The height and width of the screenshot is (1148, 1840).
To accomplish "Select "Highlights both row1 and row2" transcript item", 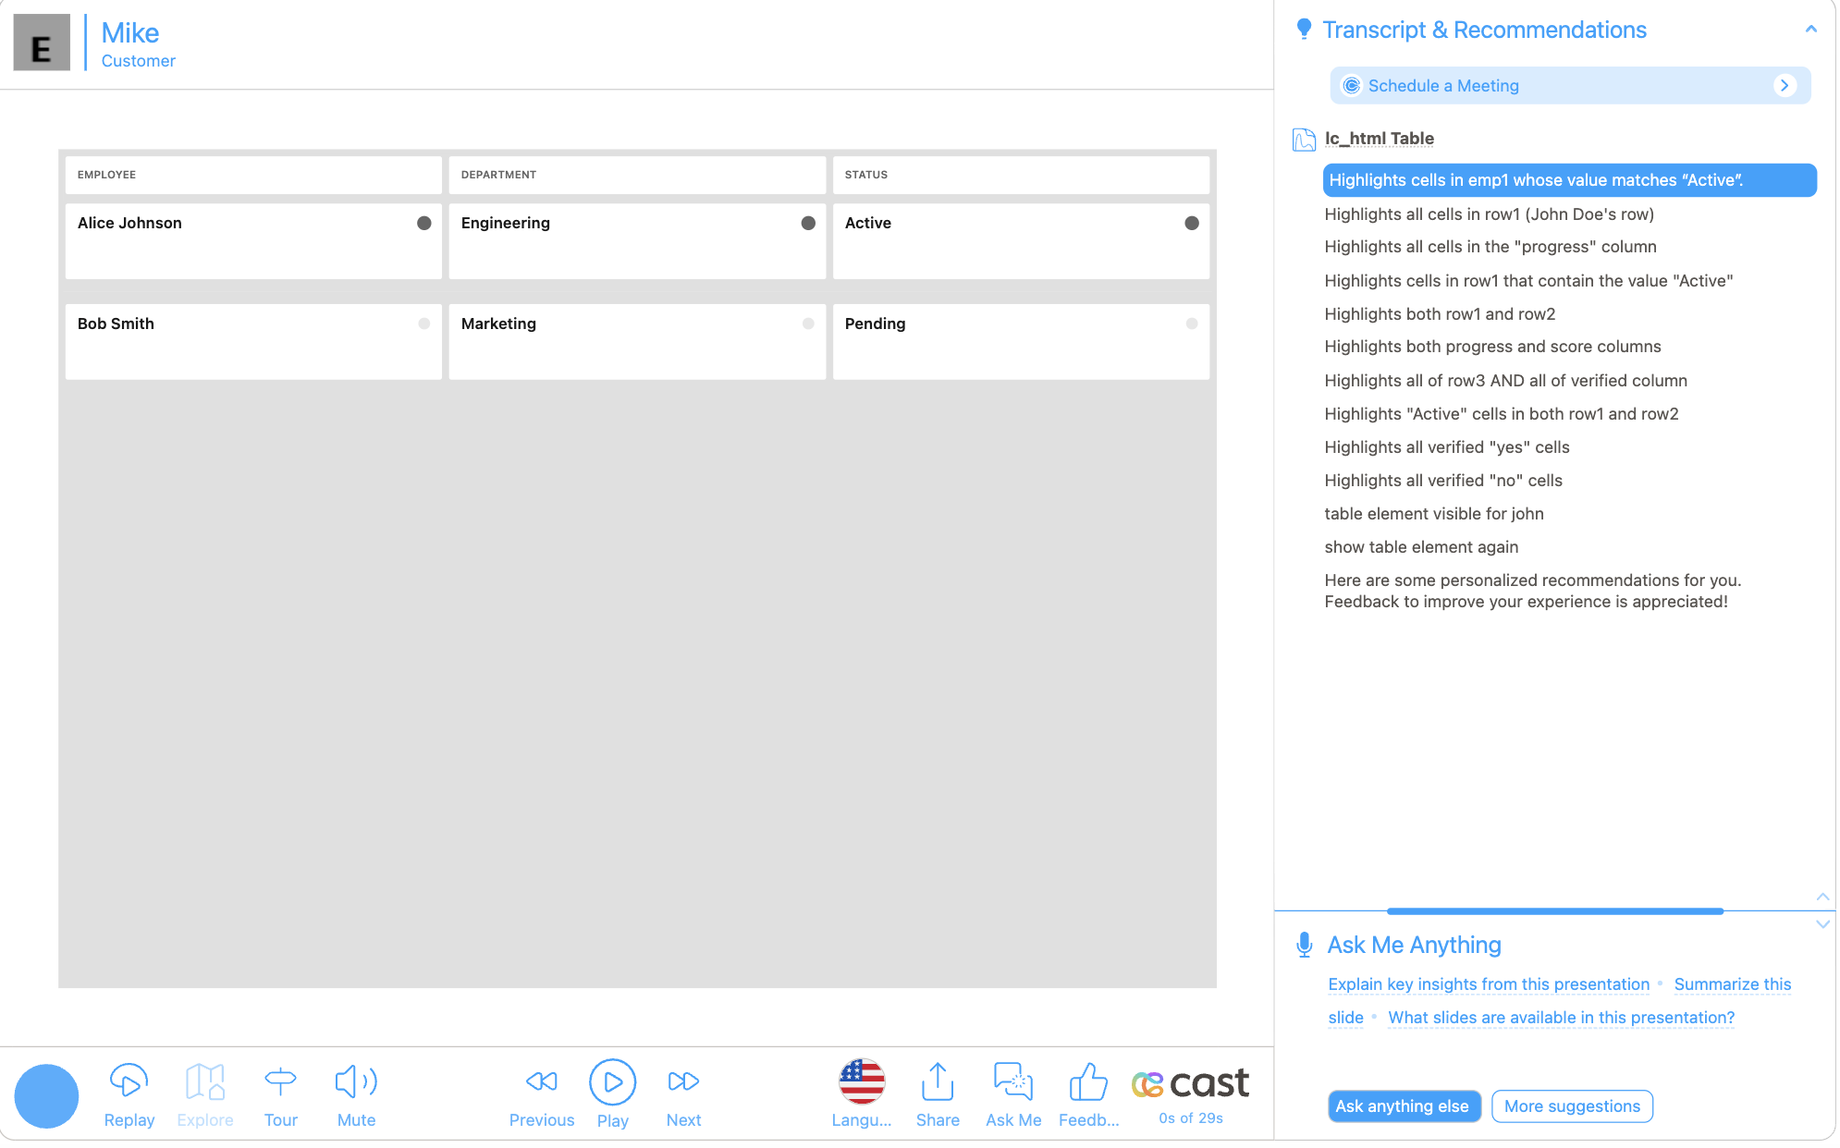I will point(1439,314).
